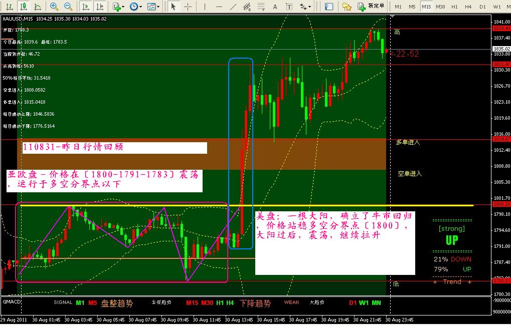Open the indicators list dropdown
The height and width of the screenshot is (325, 511).
pos(118,7)
